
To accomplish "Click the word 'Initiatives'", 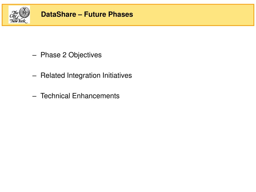I will click(x=117, y=75).
